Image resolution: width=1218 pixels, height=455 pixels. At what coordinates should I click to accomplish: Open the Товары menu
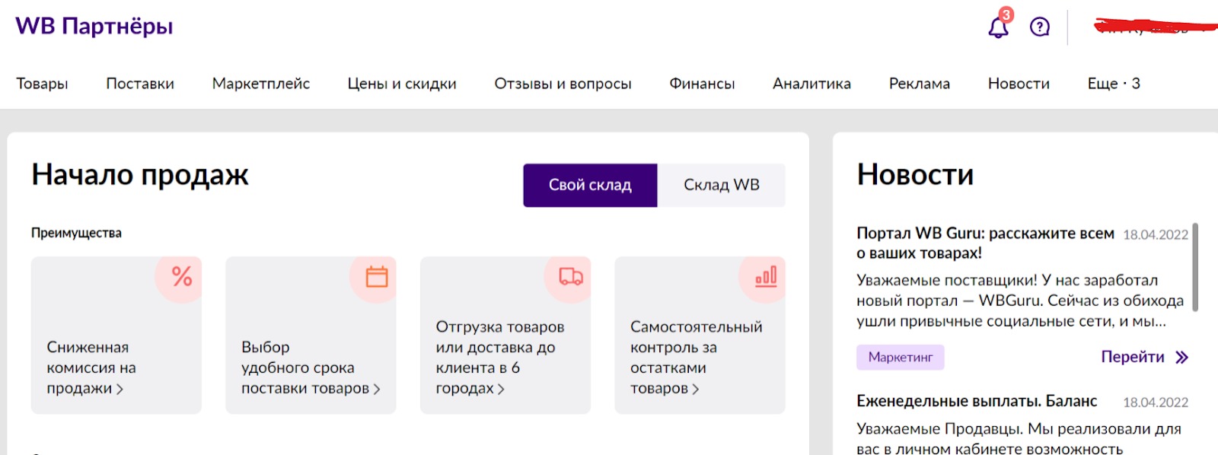(x=42, y=84)
